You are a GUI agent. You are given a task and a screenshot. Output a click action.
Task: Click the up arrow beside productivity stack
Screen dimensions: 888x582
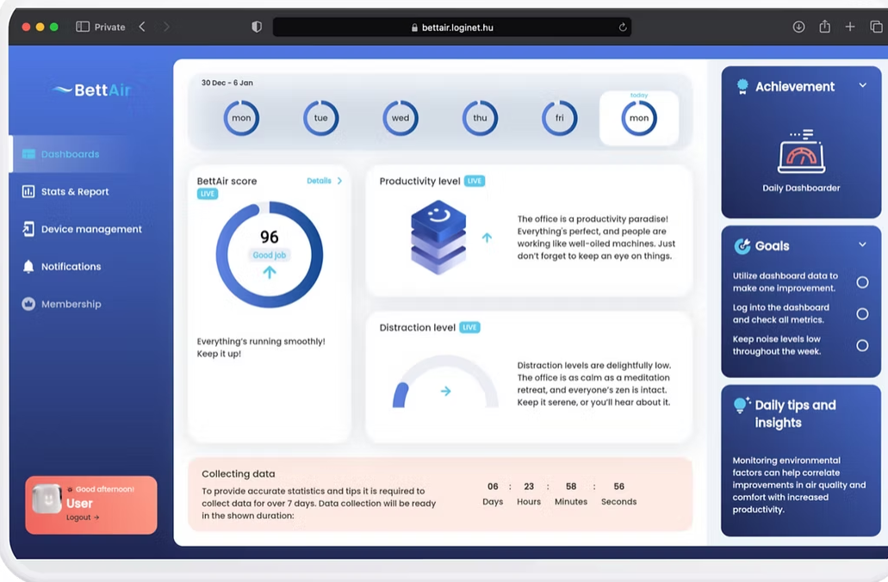point(487,238)
